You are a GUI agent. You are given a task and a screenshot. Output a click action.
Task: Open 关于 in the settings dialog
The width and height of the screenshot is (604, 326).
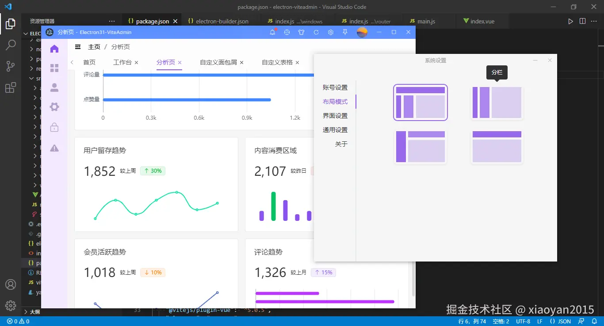(341, 144)
